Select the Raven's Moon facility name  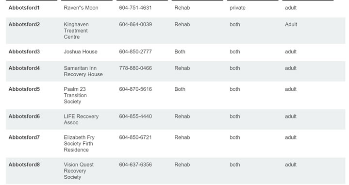coord(81,8)
